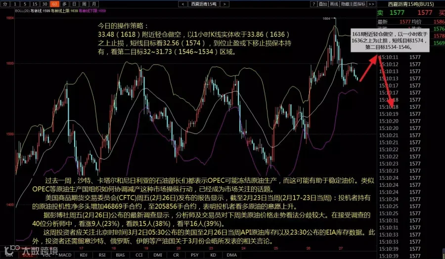Select the VOL indicator tab

point(46,255)
